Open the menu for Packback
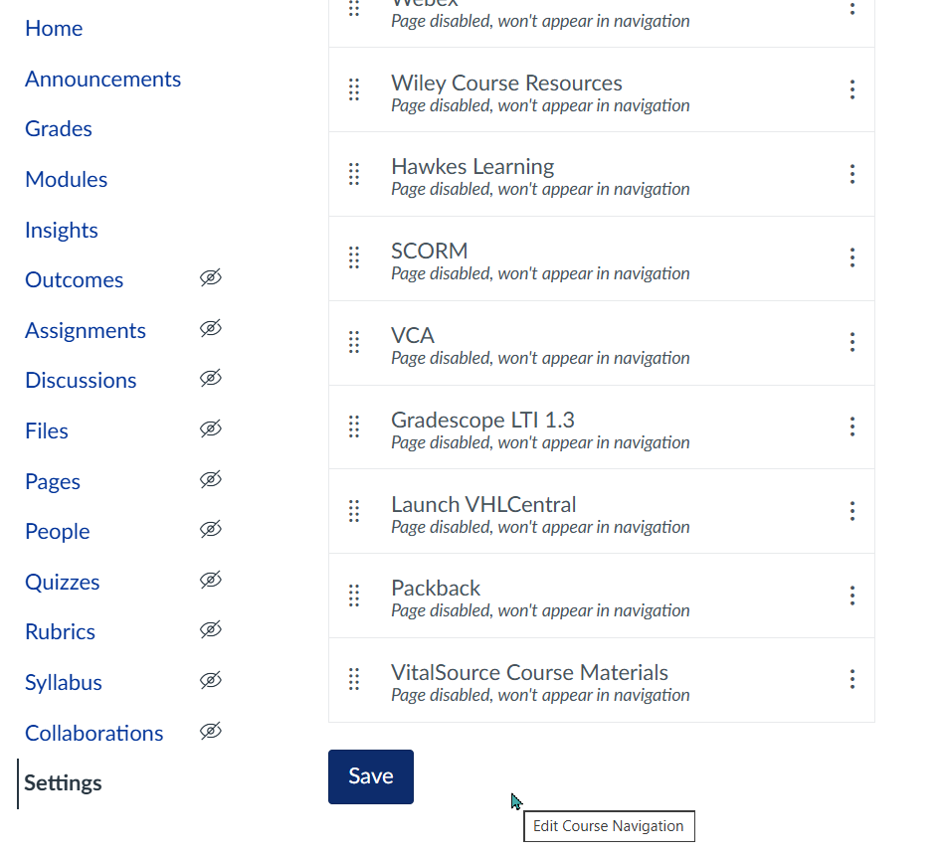Screen dimensions: 941x854 852,595
